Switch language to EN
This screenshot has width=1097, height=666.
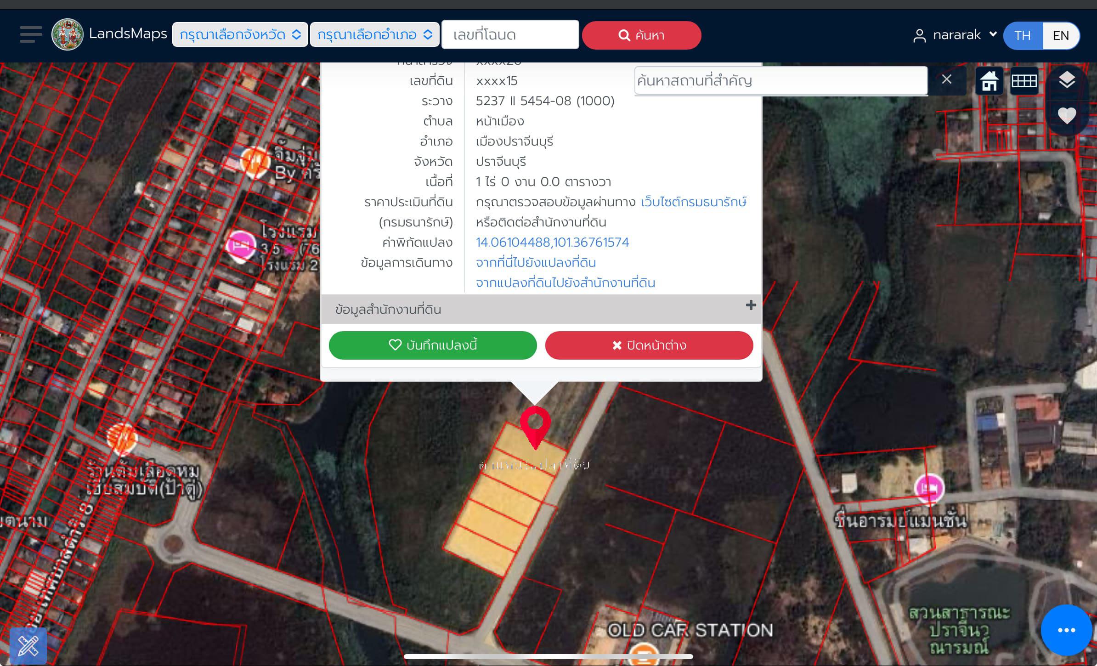tap(1061, 35)
